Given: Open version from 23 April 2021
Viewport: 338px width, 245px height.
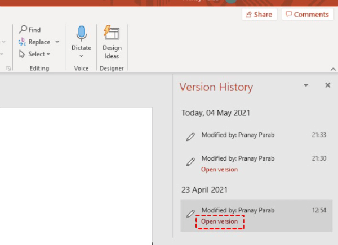Looking at the screenshot, I should click(220, 221).
